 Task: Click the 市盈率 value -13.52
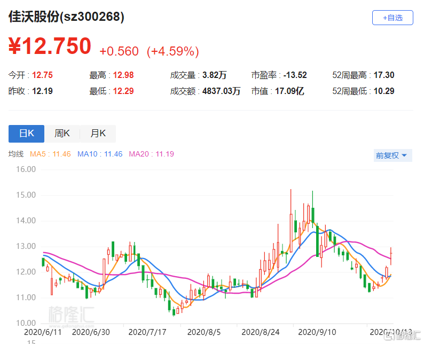point(295,75)
